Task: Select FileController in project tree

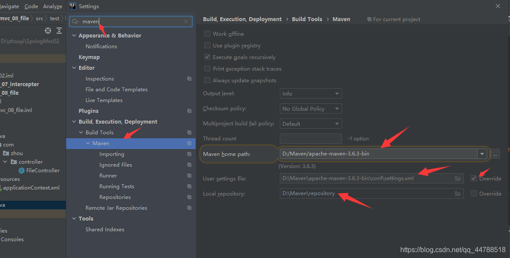Action: [x=43, y=171]
